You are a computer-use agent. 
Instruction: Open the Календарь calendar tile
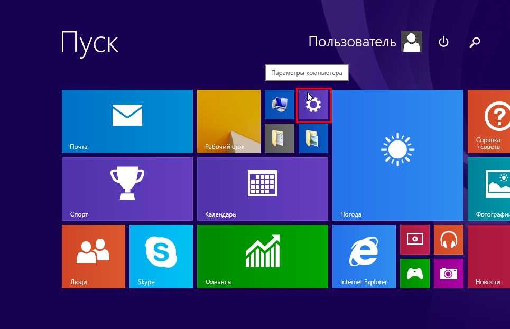[262, 189]
